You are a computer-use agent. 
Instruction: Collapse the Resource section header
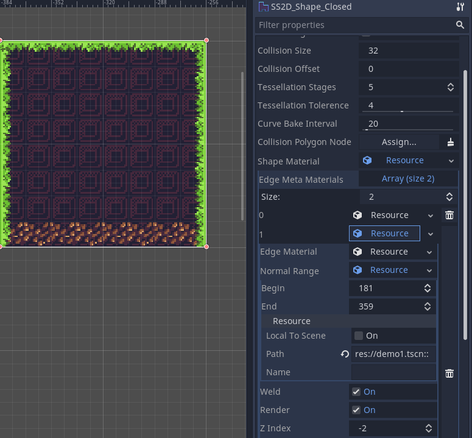291,321
